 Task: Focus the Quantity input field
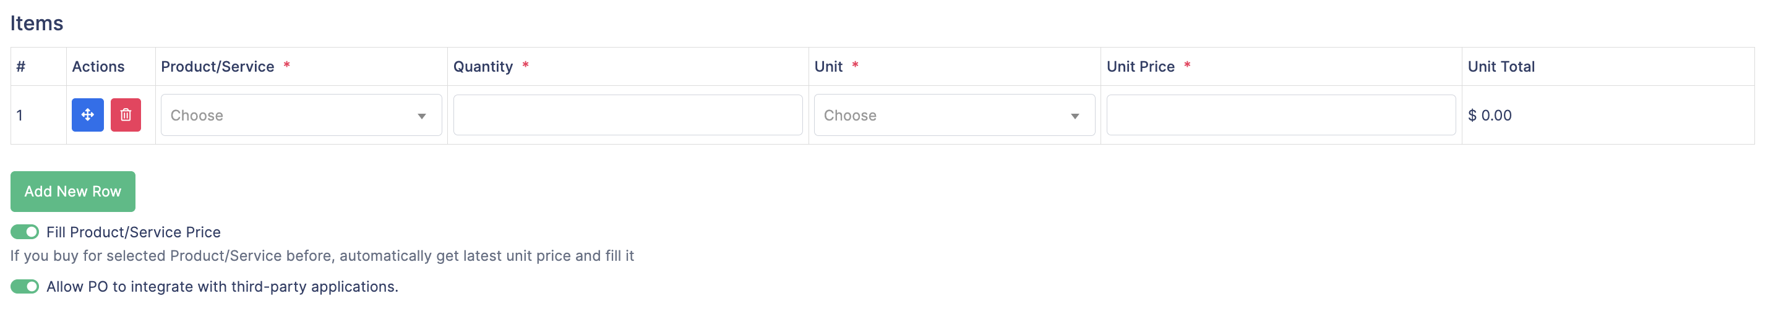[627, 115]
